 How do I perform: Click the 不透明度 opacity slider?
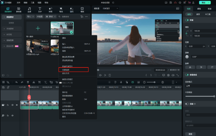pyautogui.click(x=200, y=96)
